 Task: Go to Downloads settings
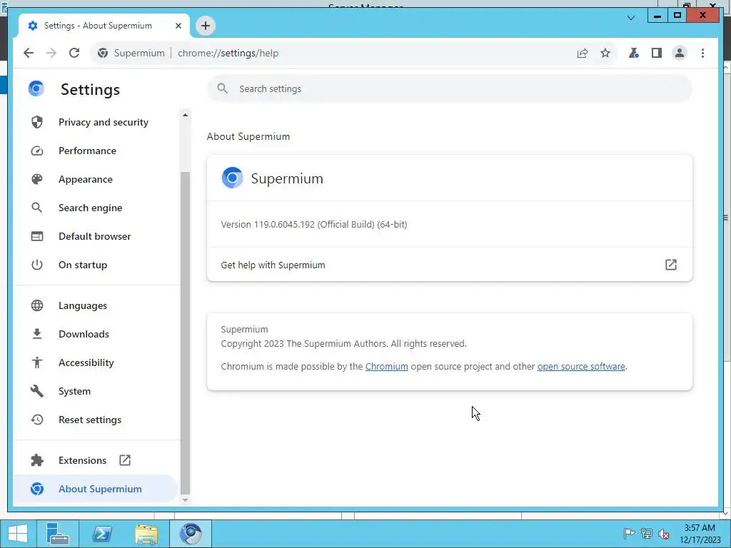96,334
